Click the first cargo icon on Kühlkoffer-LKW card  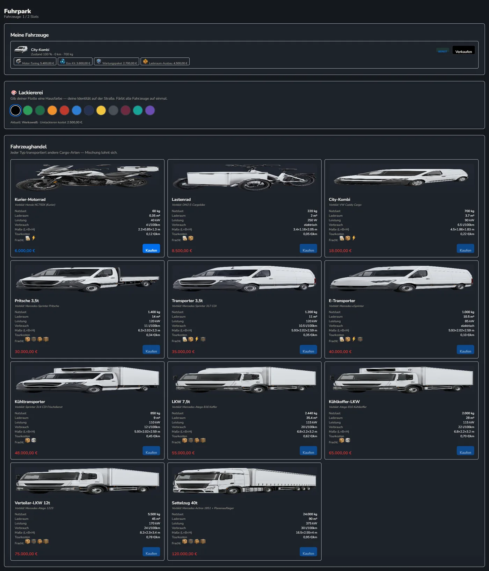tap(342, 440)
